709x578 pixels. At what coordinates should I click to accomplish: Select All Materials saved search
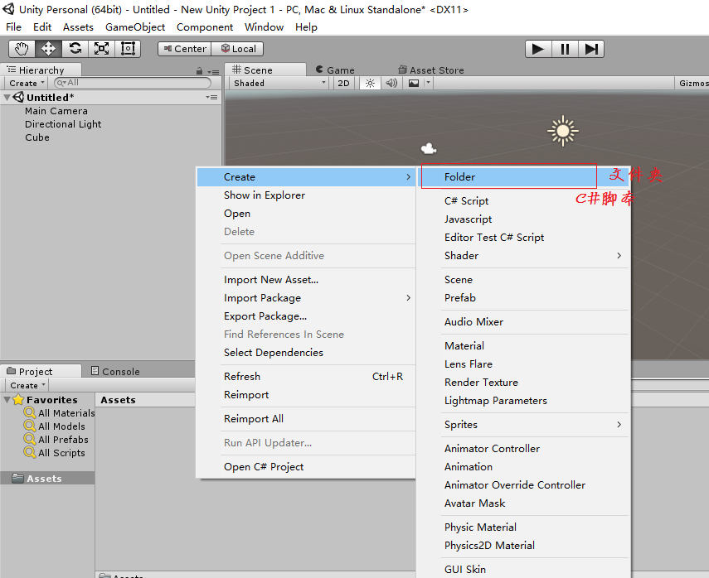click(x=60, y=412)
